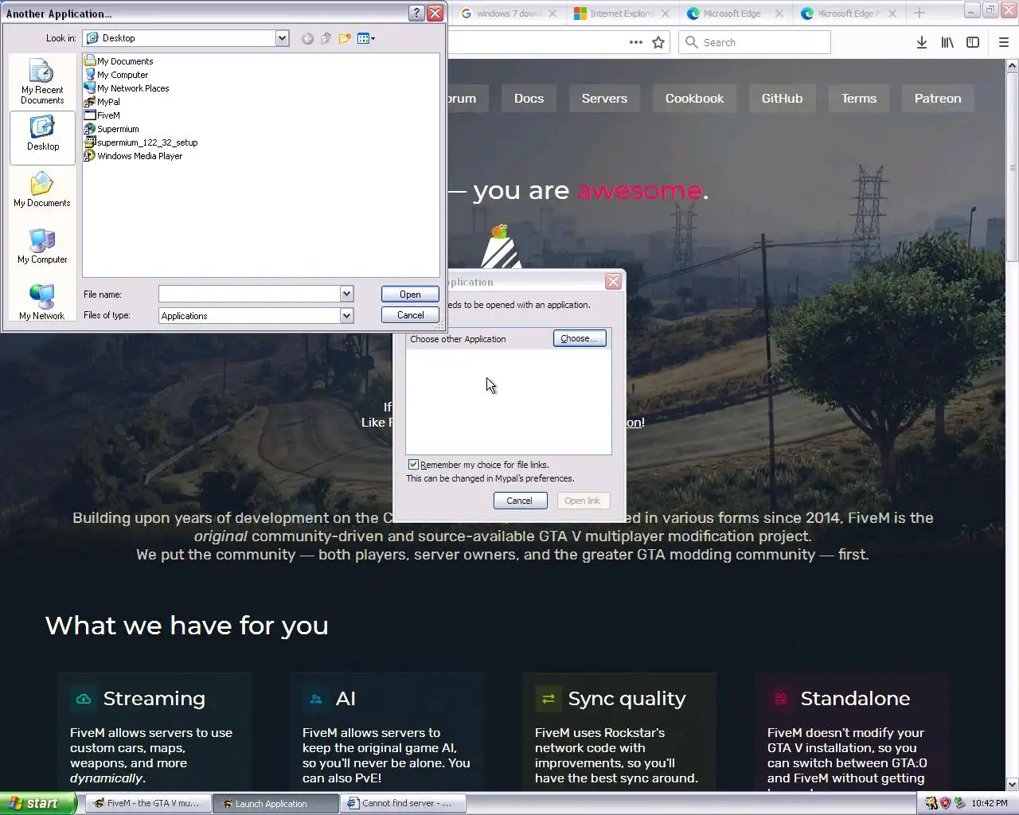Bookmark this page with the star icon
Image resolution: width=1019 pixels, height=815 pixels.
pos(658,42)
